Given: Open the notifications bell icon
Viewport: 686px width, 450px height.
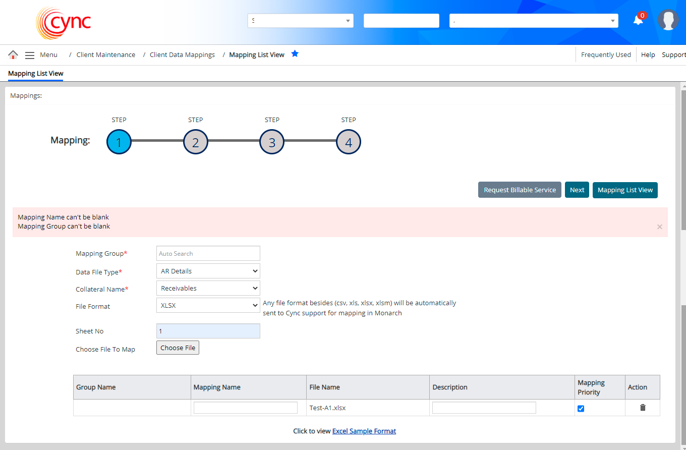Looking at the screenshot, I should click(638, 20).
